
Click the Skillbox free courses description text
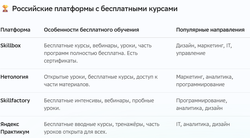[x=98, y=53]
